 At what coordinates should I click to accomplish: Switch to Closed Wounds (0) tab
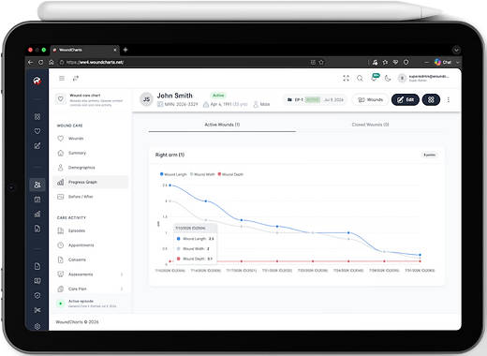[x=370, y=125]
